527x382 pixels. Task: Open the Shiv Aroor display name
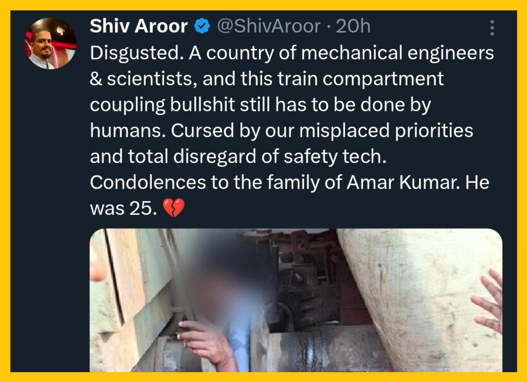[139, 27]
